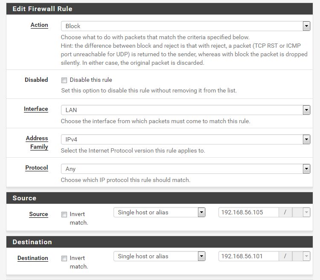Screen dimensions: 320x280
Task: Open Destination type dropdown Single host or alias
Action: click(159, 257)
